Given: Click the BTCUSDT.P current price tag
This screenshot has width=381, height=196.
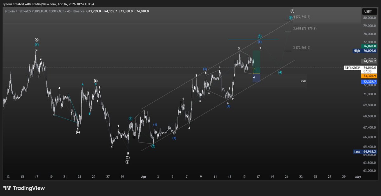Looking at the screenshot, I should tap(353, 68).
